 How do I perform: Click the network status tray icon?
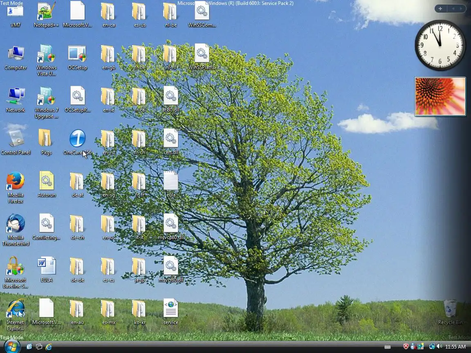pyautogui.click(x=432, y=346)
